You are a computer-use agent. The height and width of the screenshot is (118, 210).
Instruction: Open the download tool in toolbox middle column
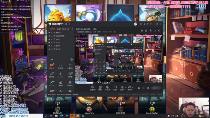coord(61,75)
